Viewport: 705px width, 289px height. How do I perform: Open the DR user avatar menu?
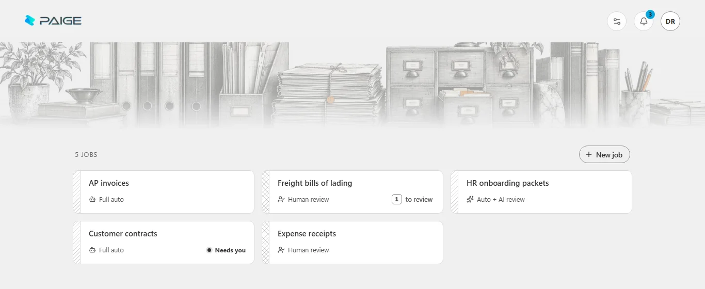(670, 21)
